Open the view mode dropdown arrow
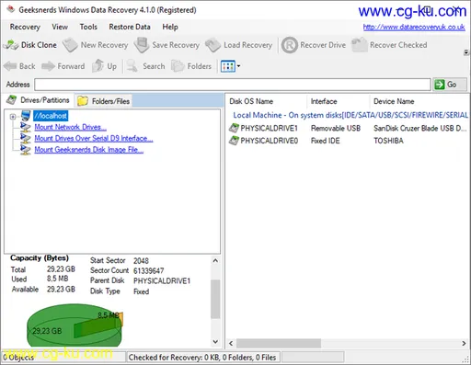Viewport: 471px width, 365px height. click(x=238, y=66)
